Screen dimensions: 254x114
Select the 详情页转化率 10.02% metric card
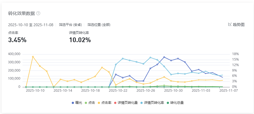tap(80, 37)
